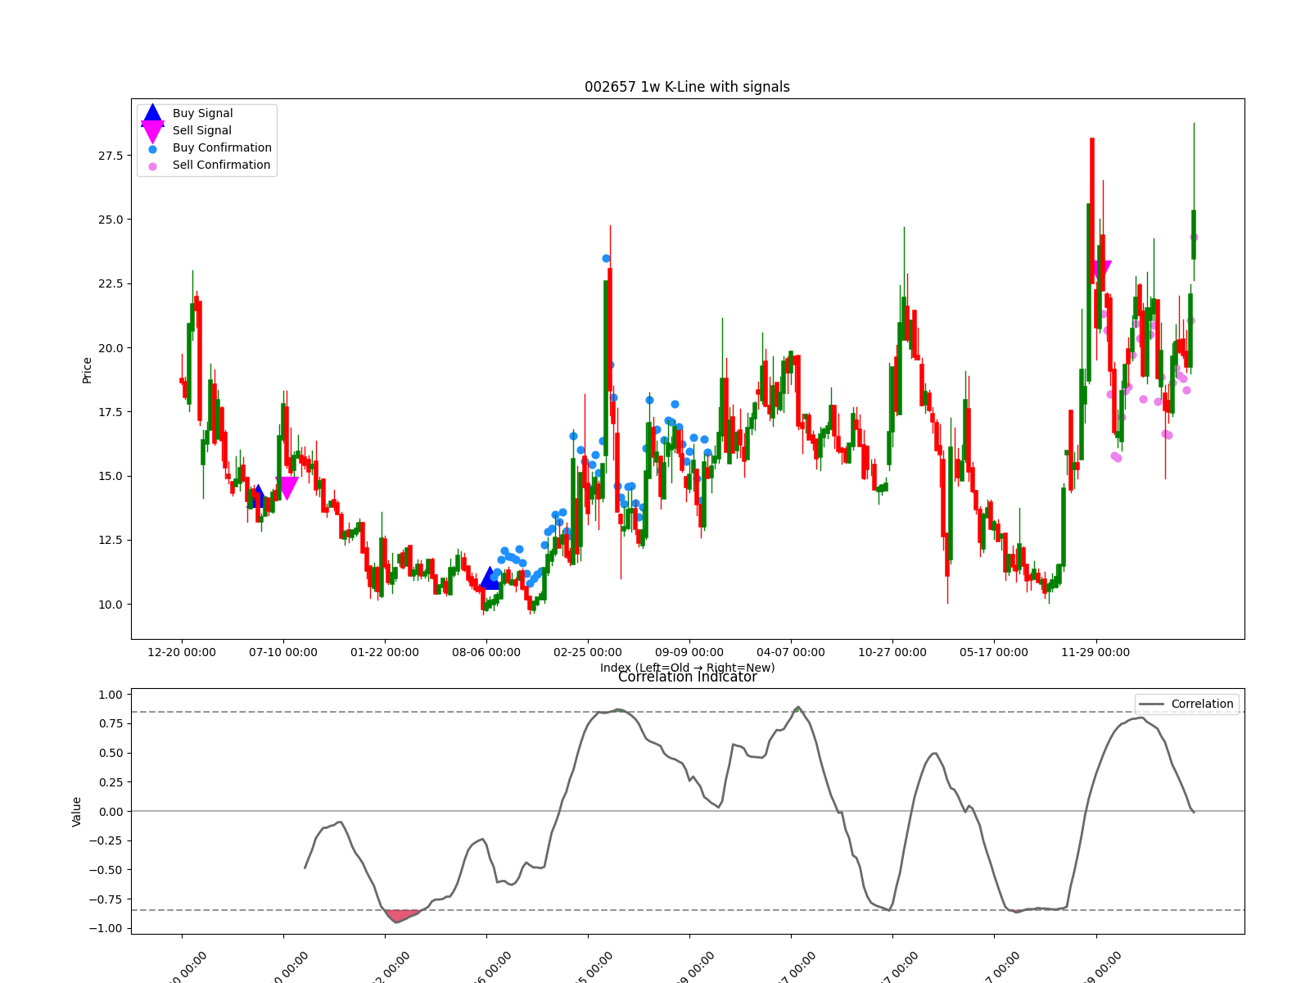Click the 'Correlation Indicator' subplot title
Image resolution: width=1310 pixels, height=983 pixels.
point(687,677)
